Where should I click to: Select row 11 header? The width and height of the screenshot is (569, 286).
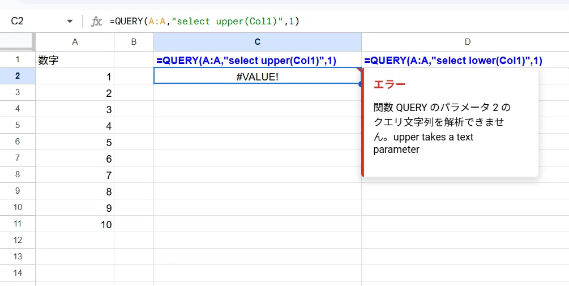[18, 224]
